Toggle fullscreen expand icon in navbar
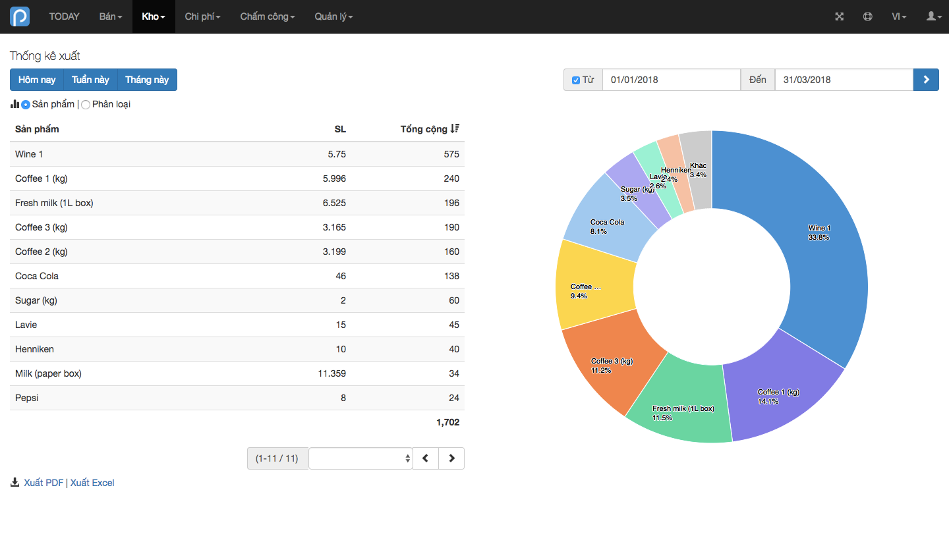The image size is (949, 544). pyautogui.click(x=840, y=16)
